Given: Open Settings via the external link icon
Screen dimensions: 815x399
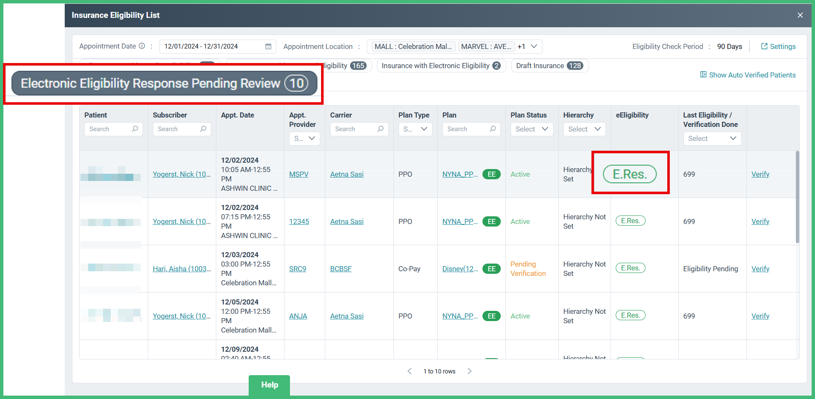Looking at the screenshot, I should (x=764, y=46).
